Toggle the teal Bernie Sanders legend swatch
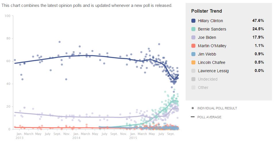Screen dimensions: 278x143 193,29
